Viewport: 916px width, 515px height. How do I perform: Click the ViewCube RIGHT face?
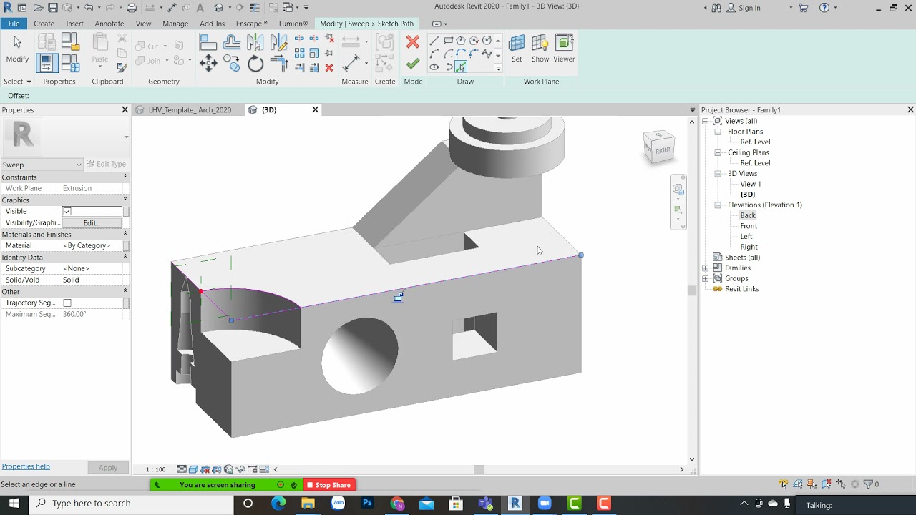[663, 149]
